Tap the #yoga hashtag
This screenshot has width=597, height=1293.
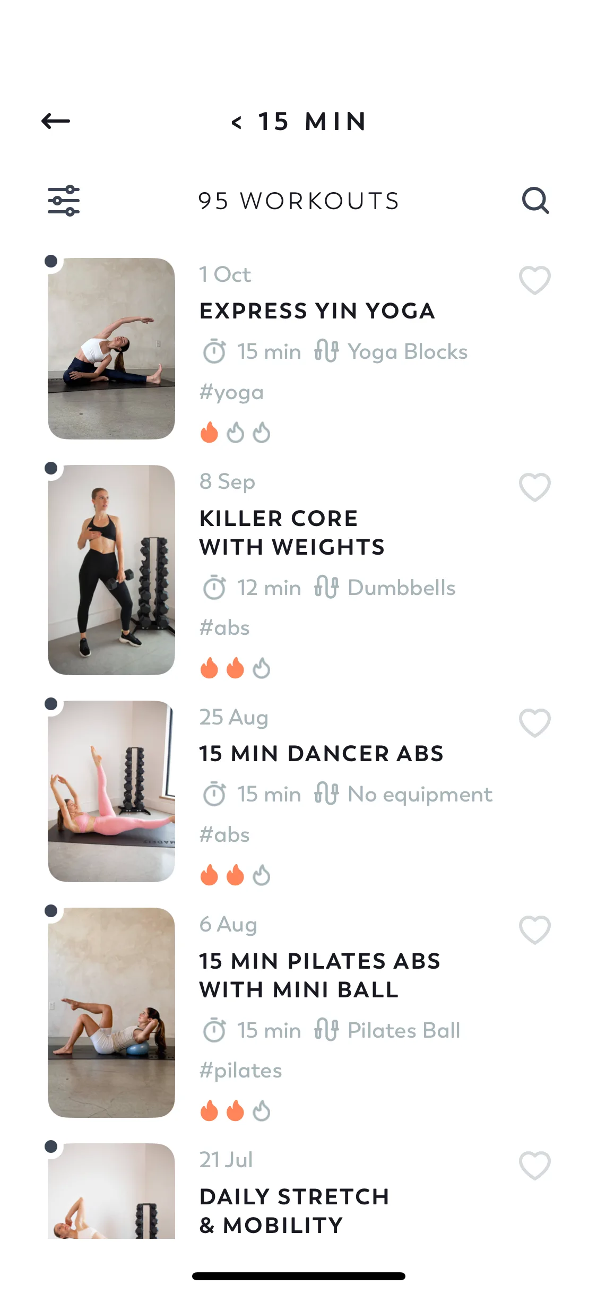coord(231,392)
